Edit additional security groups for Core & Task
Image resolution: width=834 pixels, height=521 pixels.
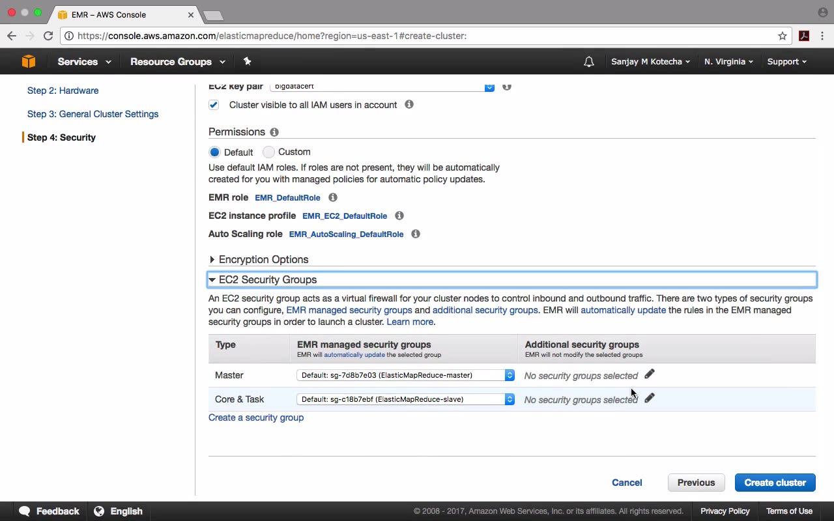point(650,398)
